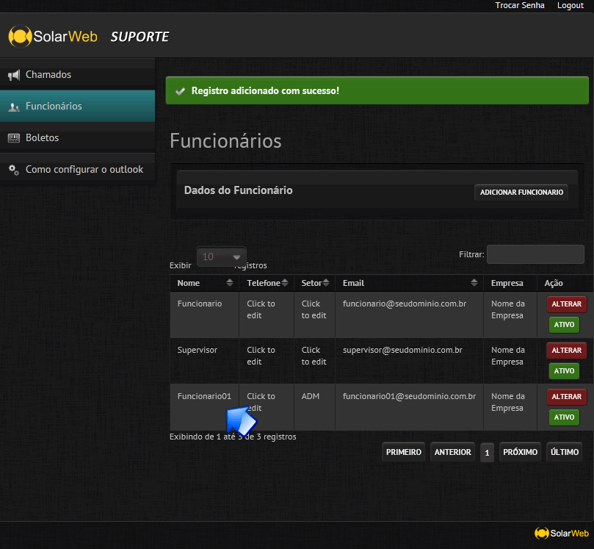
Task: Edit Setor cell of Funcionario row
Action: point(314,315)
